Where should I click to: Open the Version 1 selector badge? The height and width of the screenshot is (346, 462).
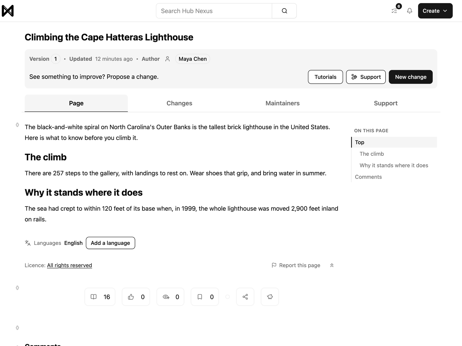tap(56, 59)
